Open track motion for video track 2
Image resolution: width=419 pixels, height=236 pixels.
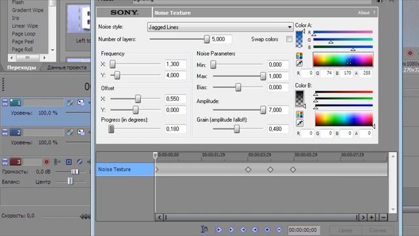coord(81,132)
